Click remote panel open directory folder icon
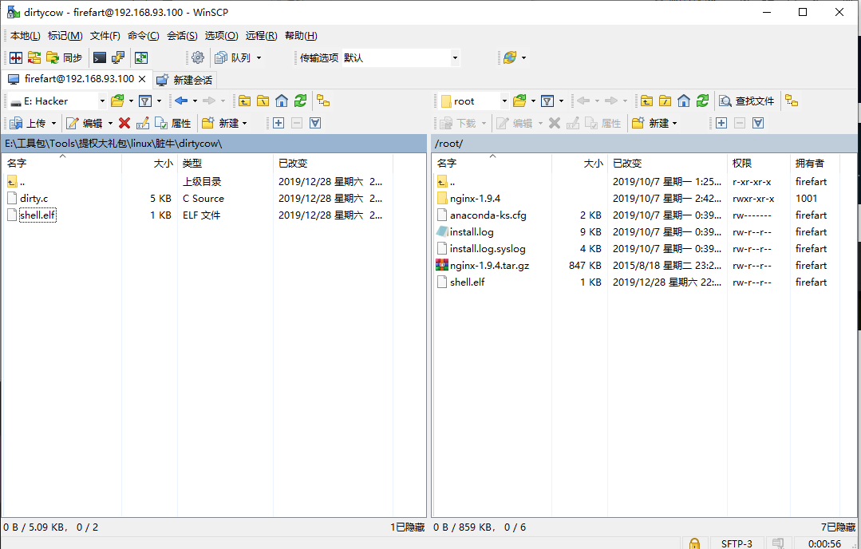Image resolution: width=861 pixels, height=549 pixels. (519, 101)
